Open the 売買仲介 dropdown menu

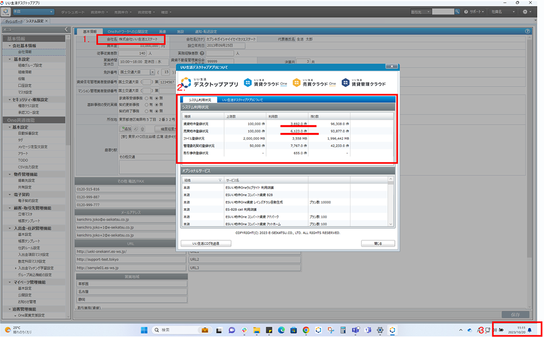click(123, 12)
